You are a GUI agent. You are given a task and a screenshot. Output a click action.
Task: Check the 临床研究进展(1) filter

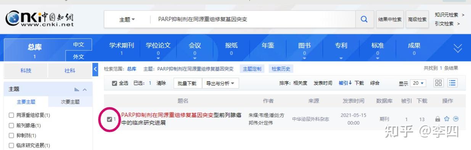pyautogui.click(x=11, y=145)
